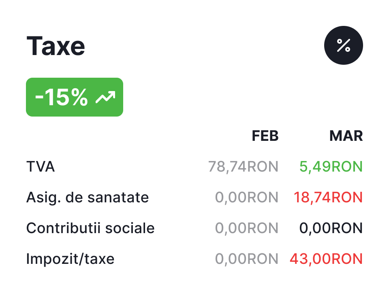This screenshot has width=389, height=293.
Task: Click the TVA row label
Action: [41, 167]
